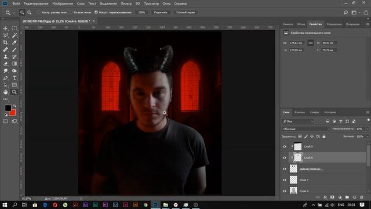Create new adjustment layer
This screenshot has width=371, height=209.
coord(340,197)
